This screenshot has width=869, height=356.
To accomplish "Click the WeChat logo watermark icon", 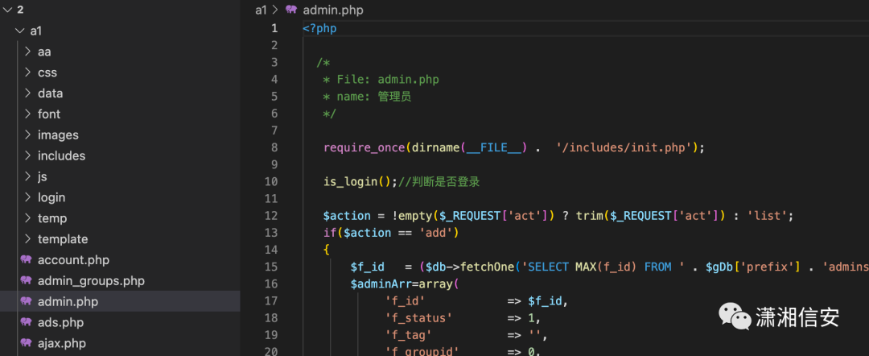I will point(735,317).
